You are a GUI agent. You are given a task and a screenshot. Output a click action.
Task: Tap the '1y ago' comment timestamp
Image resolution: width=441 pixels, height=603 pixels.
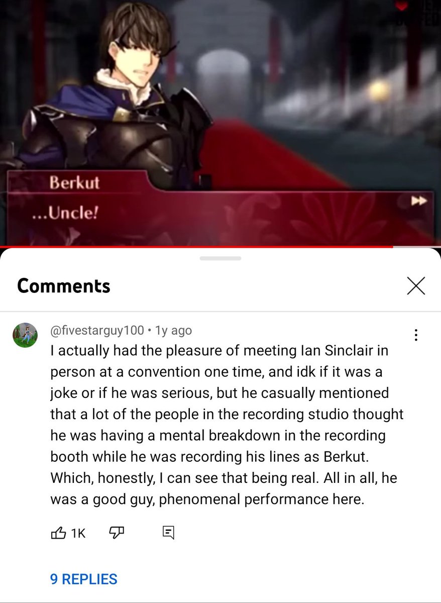[173, 331]
